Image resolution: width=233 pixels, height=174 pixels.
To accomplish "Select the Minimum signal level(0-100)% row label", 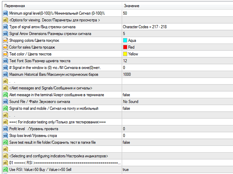I will [x=57, y=13].
